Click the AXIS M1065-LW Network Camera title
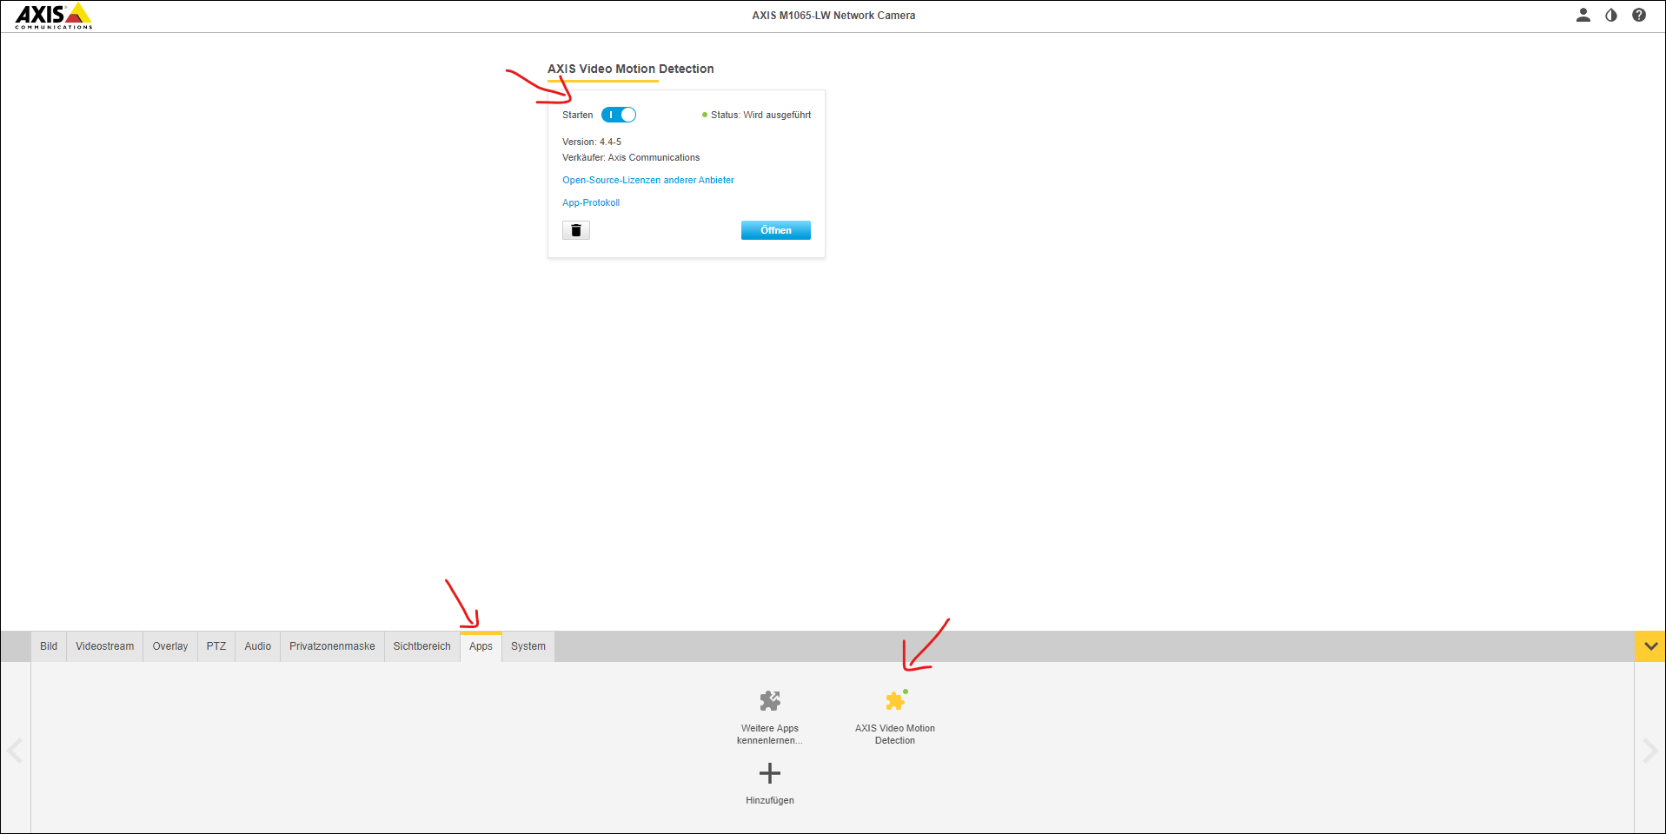 (x=833, y=16)
